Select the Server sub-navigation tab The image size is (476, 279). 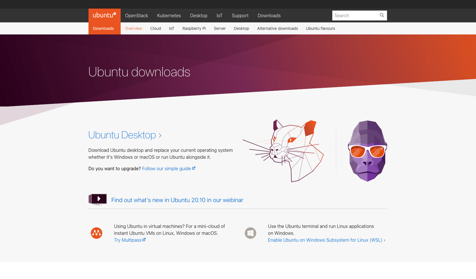coord(220,28)
